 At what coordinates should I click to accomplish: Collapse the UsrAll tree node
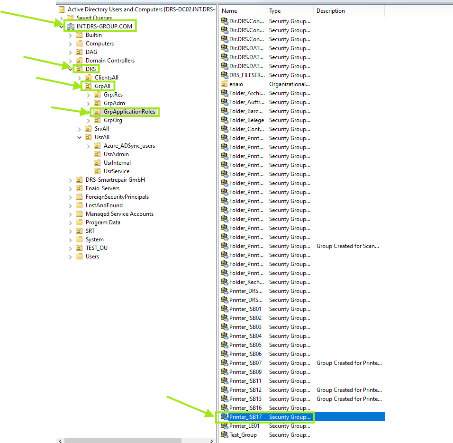[79, 137]
